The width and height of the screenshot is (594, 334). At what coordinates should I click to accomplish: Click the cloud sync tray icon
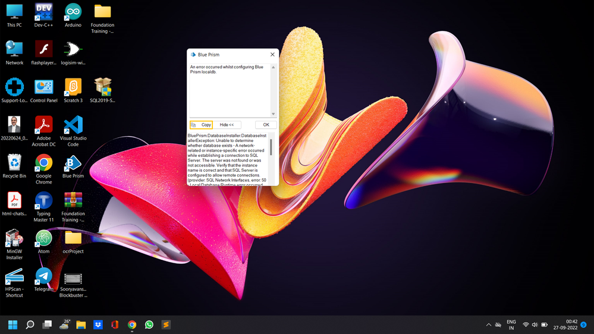(x=498, y=324)
